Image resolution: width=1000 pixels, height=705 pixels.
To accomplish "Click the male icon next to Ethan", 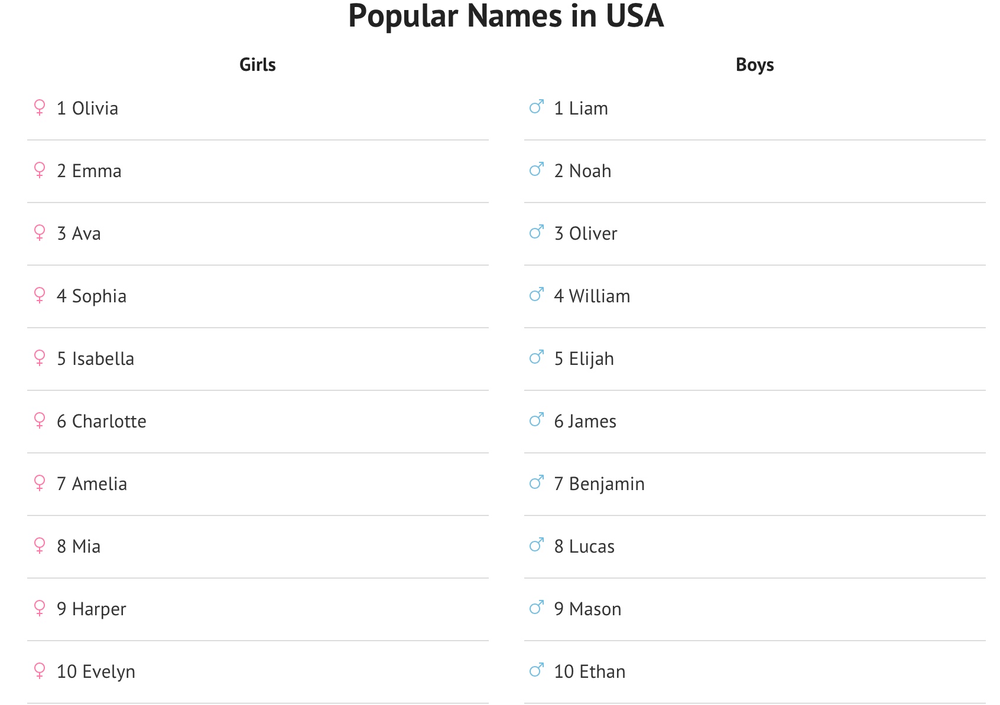I will [x=537, y=671].
